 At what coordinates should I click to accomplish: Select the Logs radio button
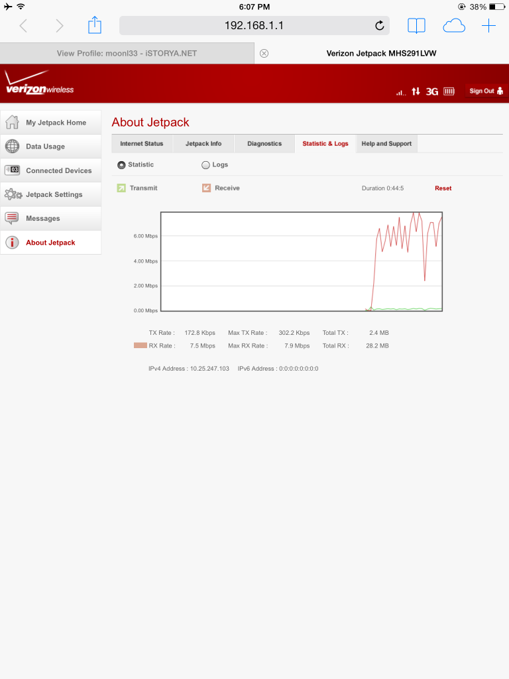(x=205, y=165)
